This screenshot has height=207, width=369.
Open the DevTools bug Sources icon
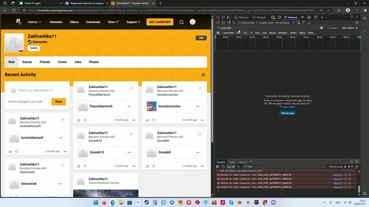280,17
